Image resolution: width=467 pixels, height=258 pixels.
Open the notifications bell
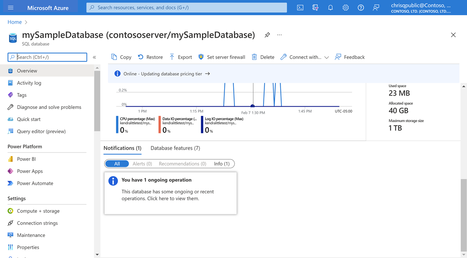(x=330, y=8)
